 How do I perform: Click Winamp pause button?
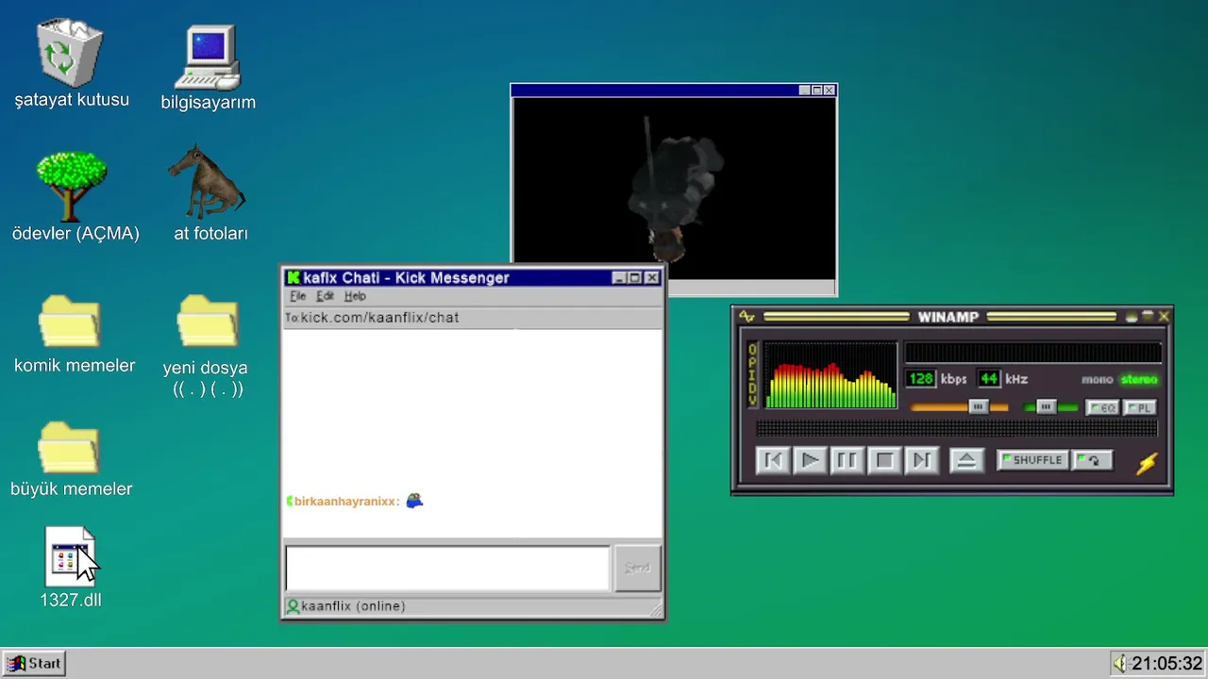coord(847,460)
